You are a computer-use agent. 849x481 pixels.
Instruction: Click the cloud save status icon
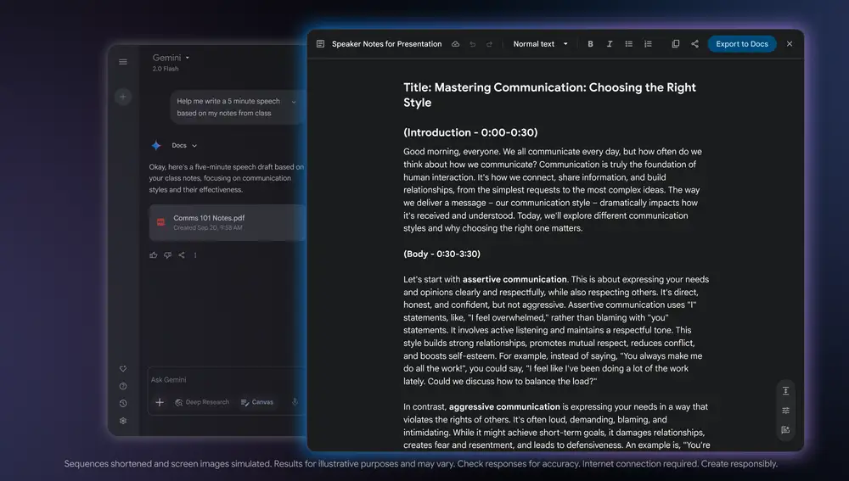455,44
